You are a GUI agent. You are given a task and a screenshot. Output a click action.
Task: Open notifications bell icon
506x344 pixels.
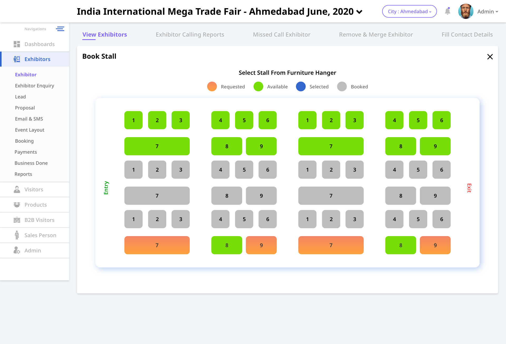(447, 11)
